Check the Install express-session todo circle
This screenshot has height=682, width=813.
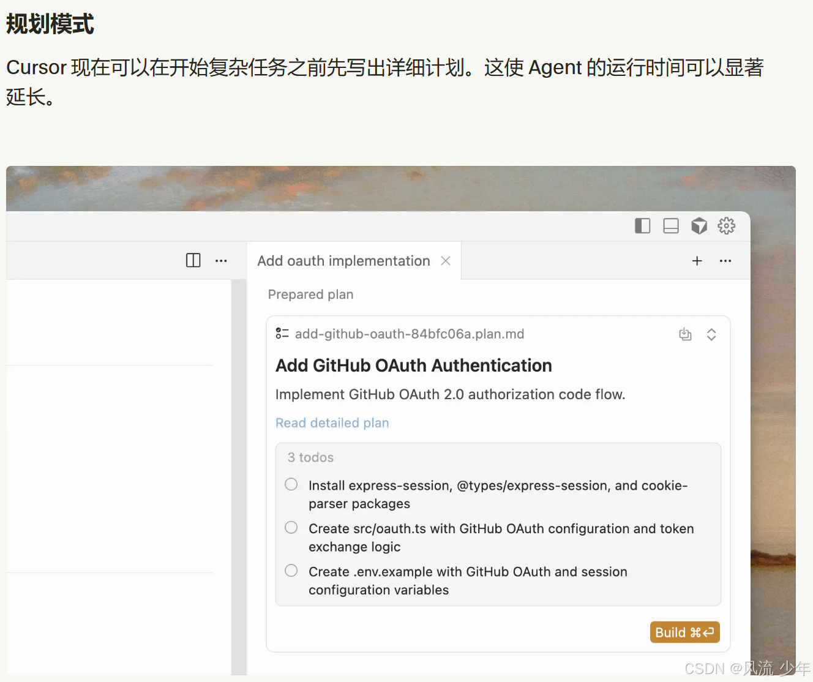pos(291,484)
